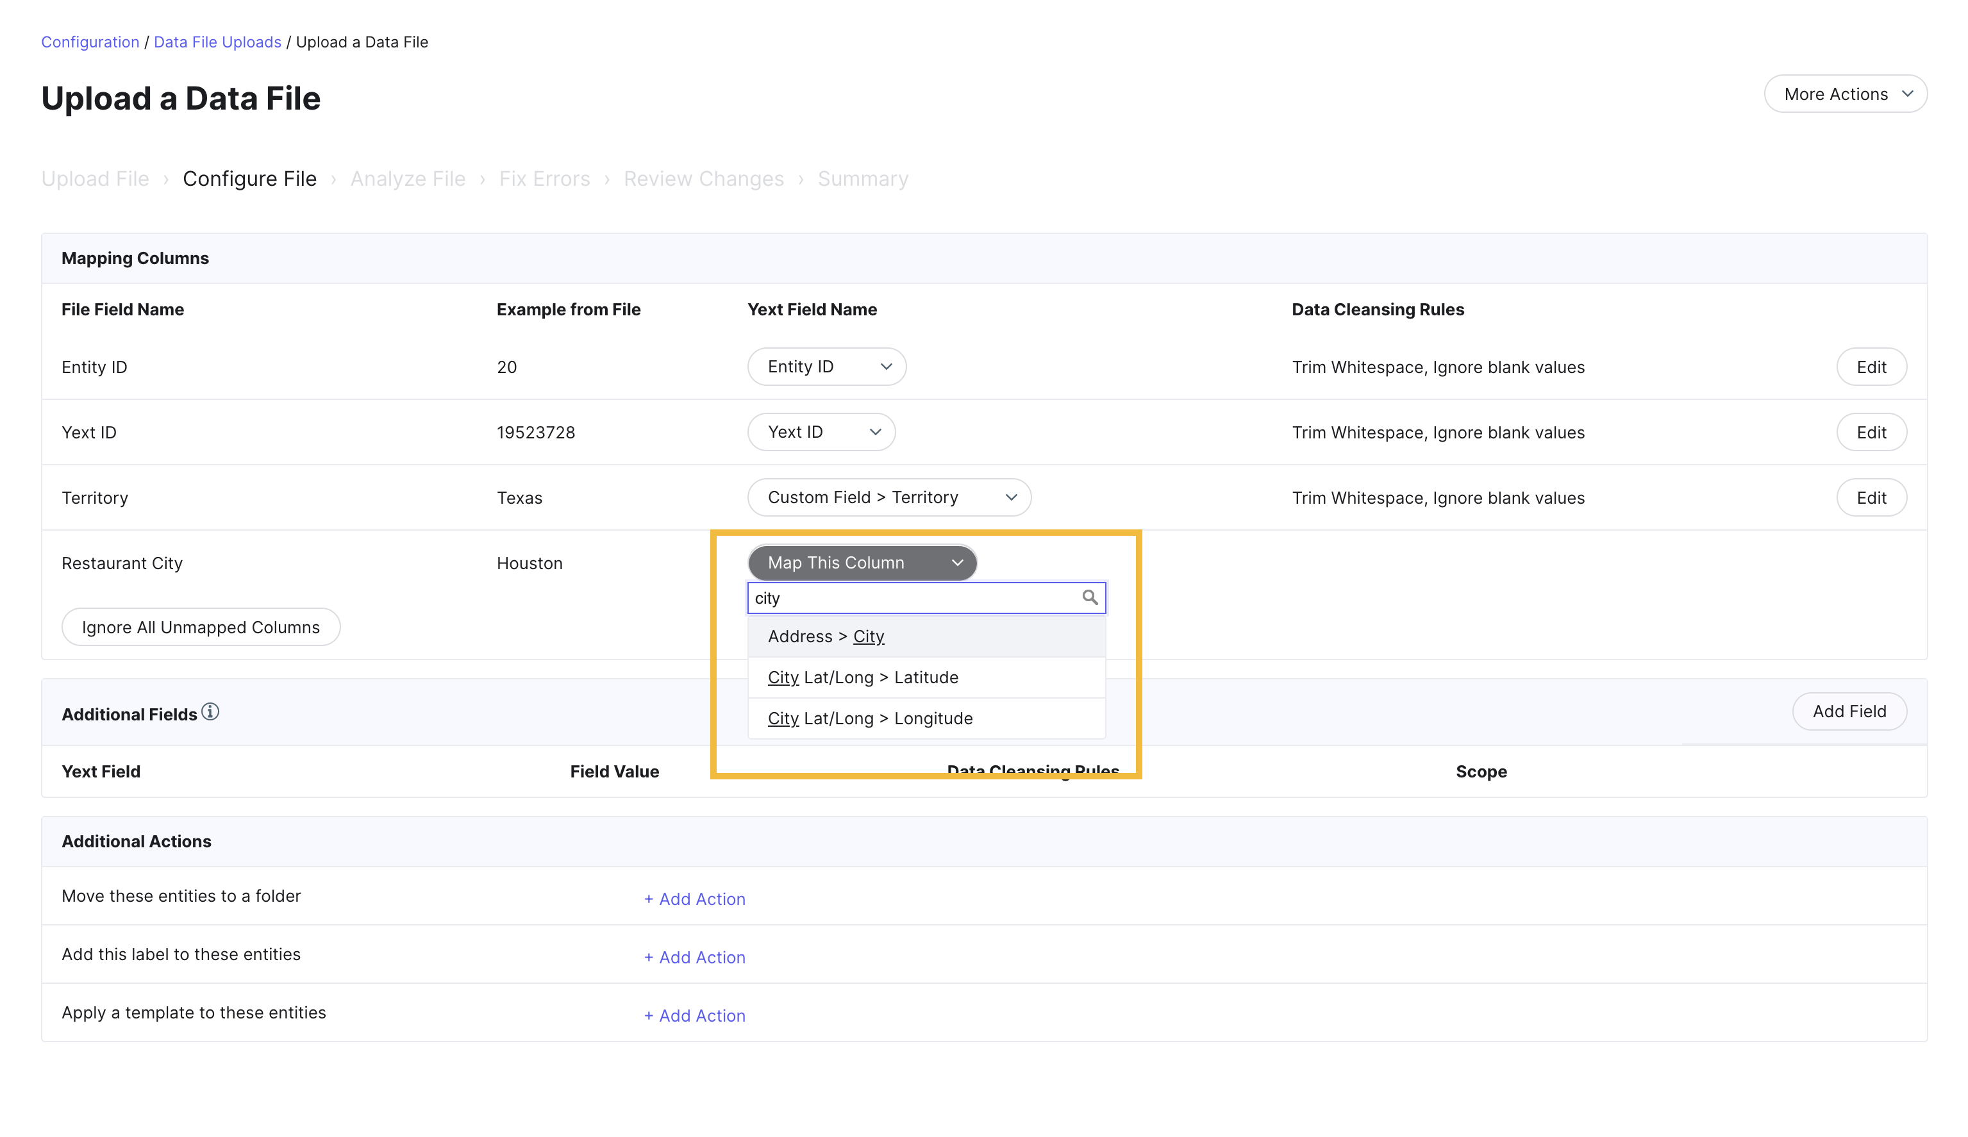Click the Restaurant City file field name
This screenshot has width=1968, height=1137.
coord(122,563)
